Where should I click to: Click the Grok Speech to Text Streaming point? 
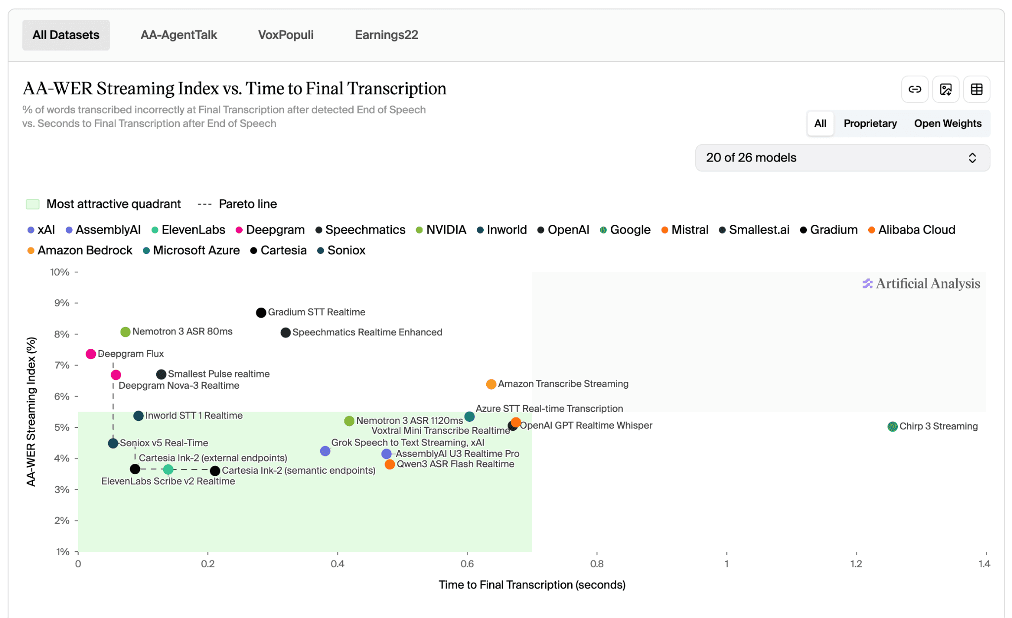[325, 451]
